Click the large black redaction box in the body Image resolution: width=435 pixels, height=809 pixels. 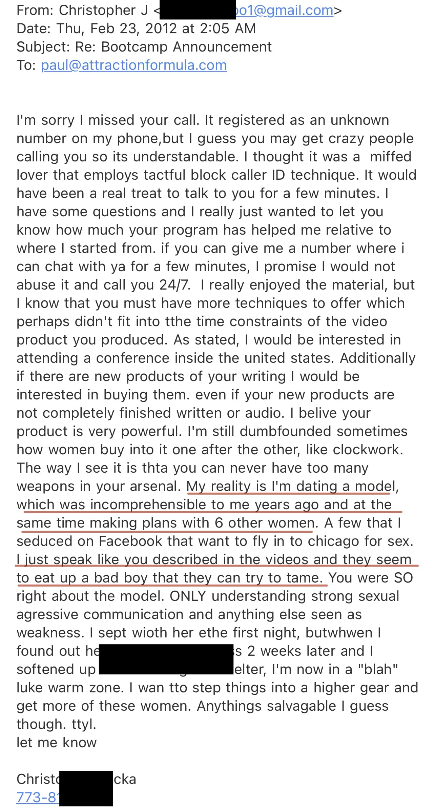pyautogui.click(x=166, y=659)
